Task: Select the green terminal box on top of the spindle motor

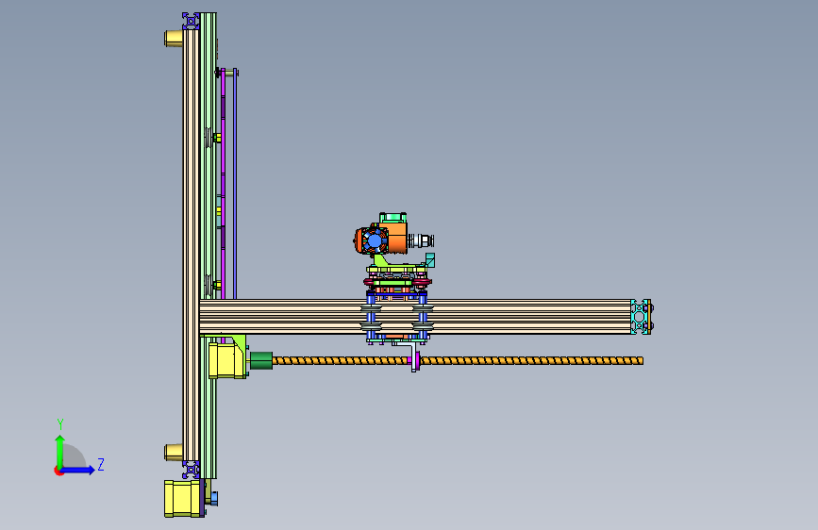Action: tap(392, 217)
